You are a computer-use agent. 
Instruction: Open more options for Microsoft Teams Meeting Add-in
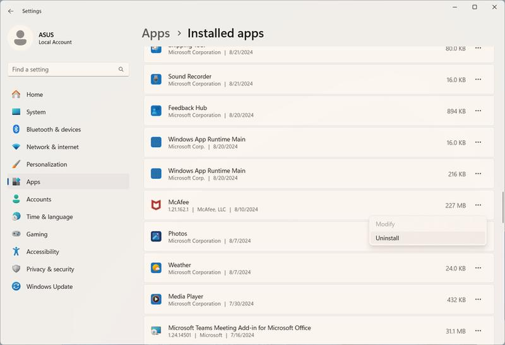(x=478, y=331)
